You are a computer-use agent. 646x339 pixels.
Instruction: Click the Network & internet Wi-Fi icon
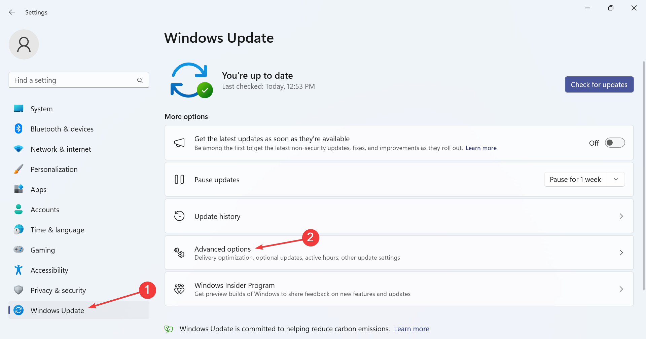(x=19, y=149)
